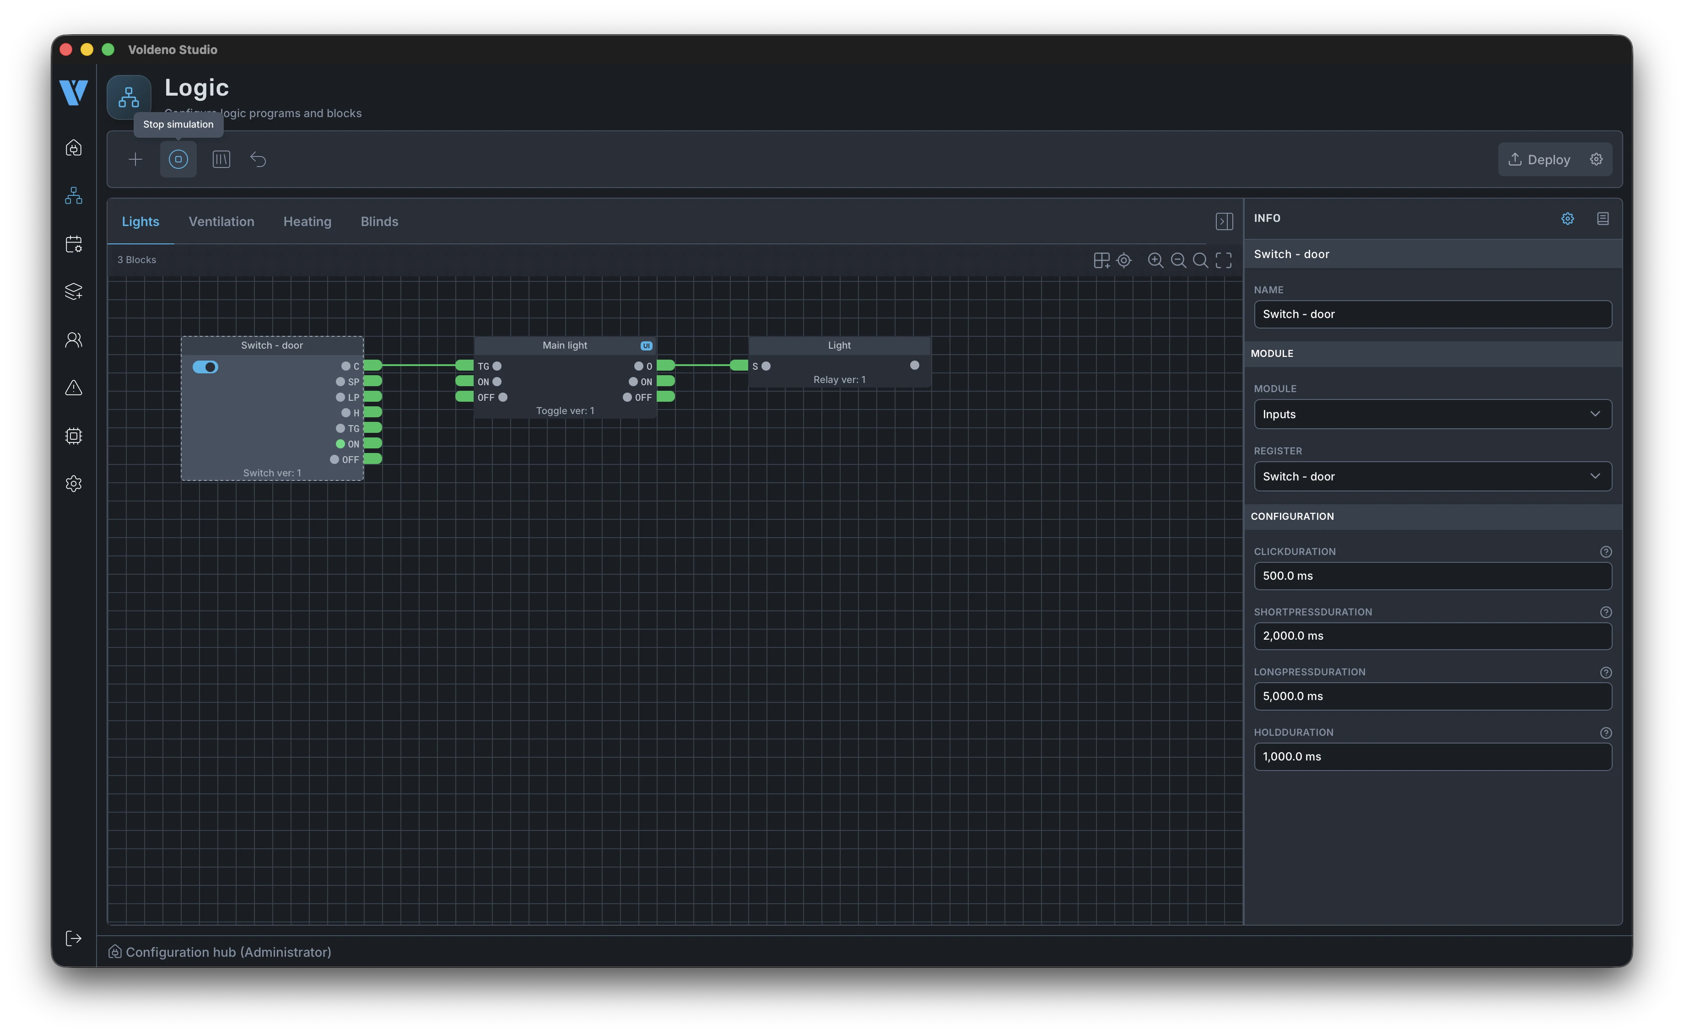Click the TG input port of Main light
The height and width of the screenshot is (1035, 1684).
(465, 366)
